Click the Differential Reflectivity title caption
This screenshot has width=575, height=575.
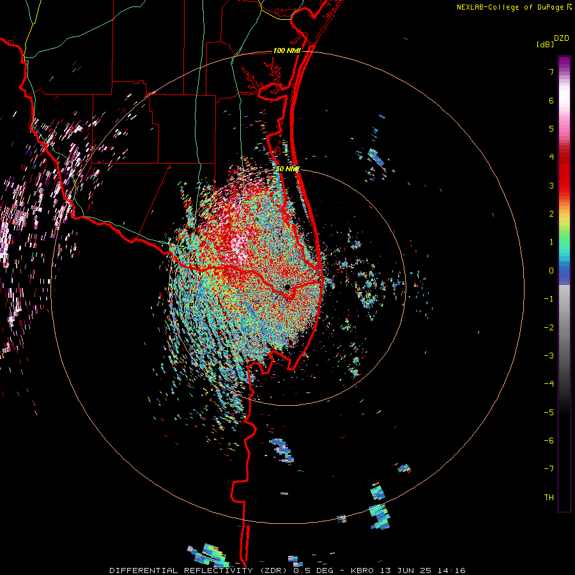click(x=287, y=571)
